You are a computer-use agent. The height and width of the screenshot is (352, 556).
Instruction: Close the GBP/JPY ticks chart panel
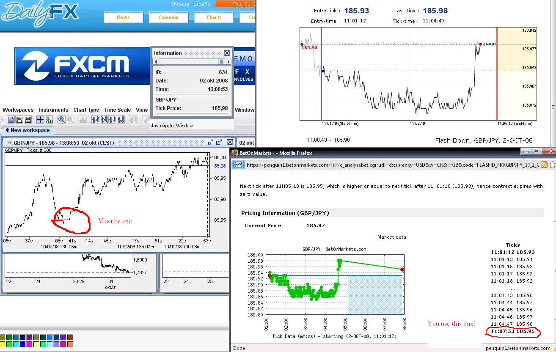[229, 143]
